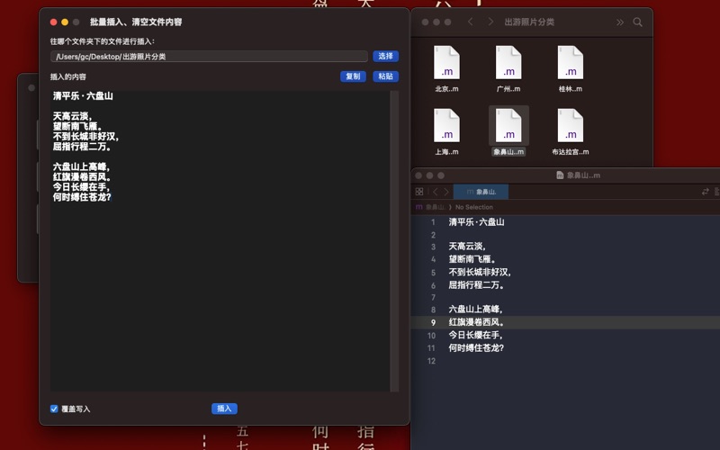This screenshot has width=720, height=450.
Task: Select the 象鼻山 editor tab
Action: (481, 192)
